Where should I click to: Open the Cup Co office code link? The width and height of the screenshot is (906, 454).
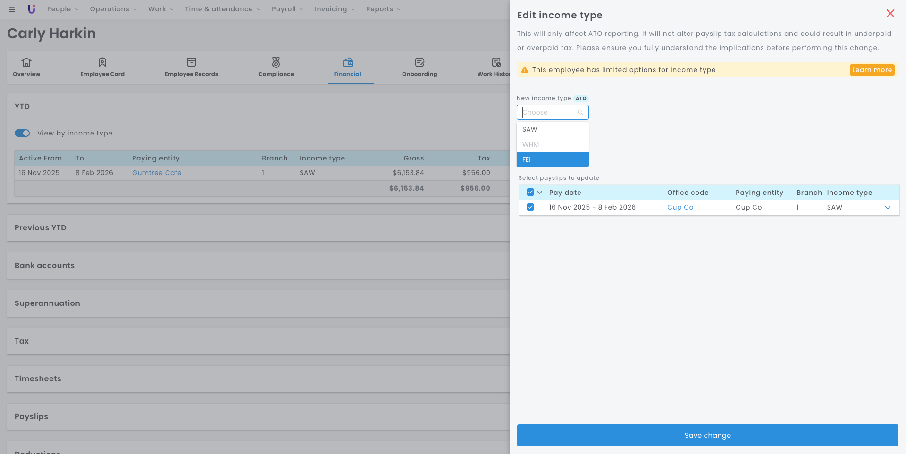(680, 207)
